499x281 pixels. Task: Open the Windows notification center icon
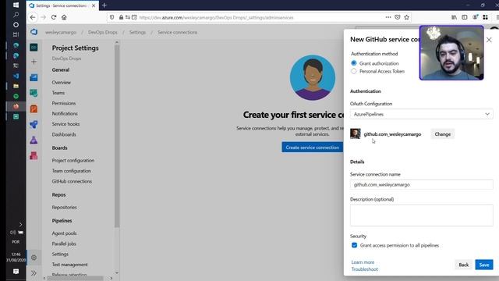point(16,272)
